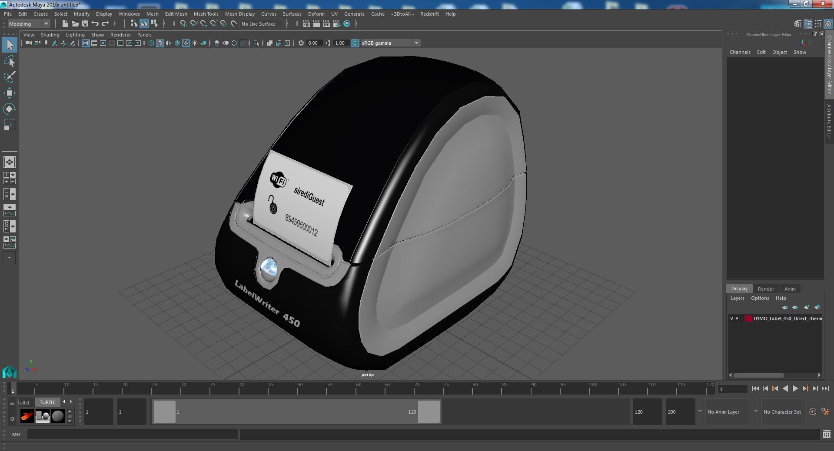This screenshot has height=451, width=834.
Task: Toggle use all lights in viewport
Action: pyautogui.click(x=195, y=43)
